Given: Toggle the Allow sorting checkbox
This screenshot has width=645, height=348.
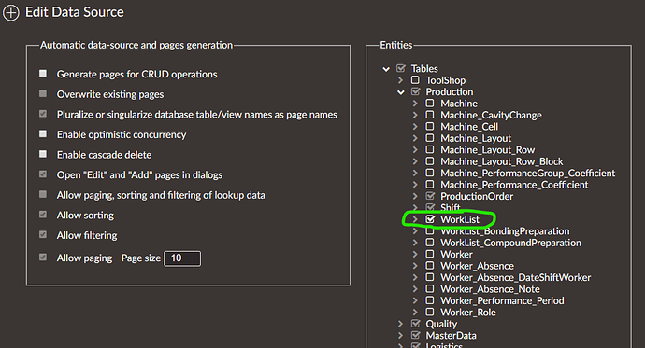Looking at the screenshot, I should 43,215.
